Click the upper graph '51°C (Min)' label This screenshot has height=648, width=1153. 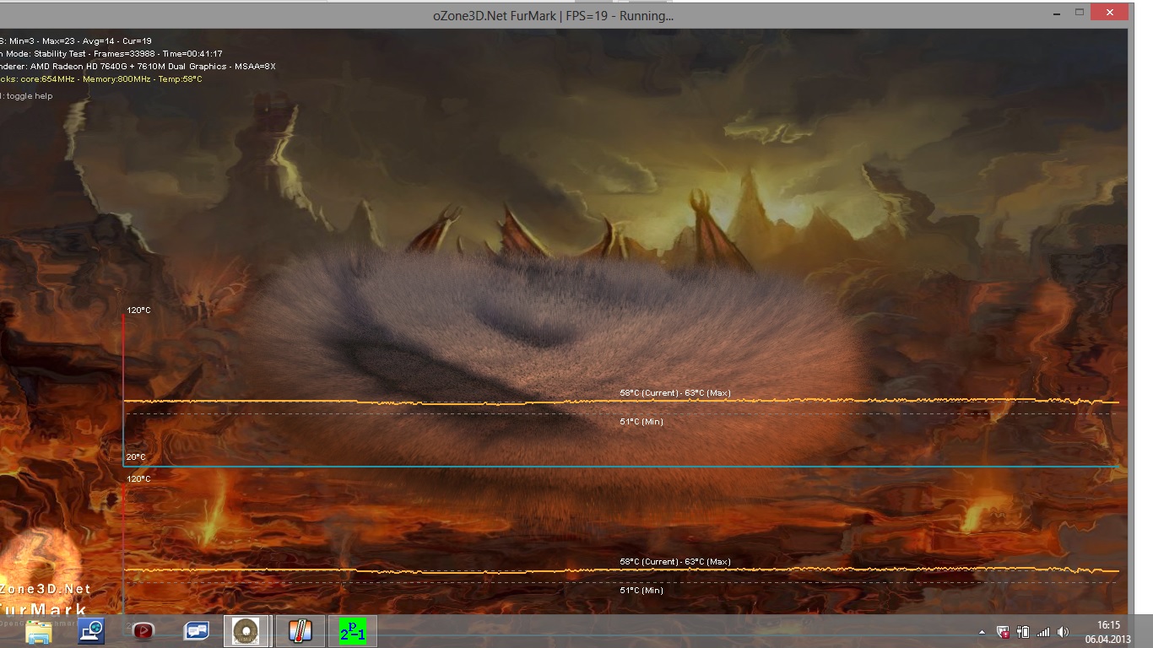click(641, 422)
